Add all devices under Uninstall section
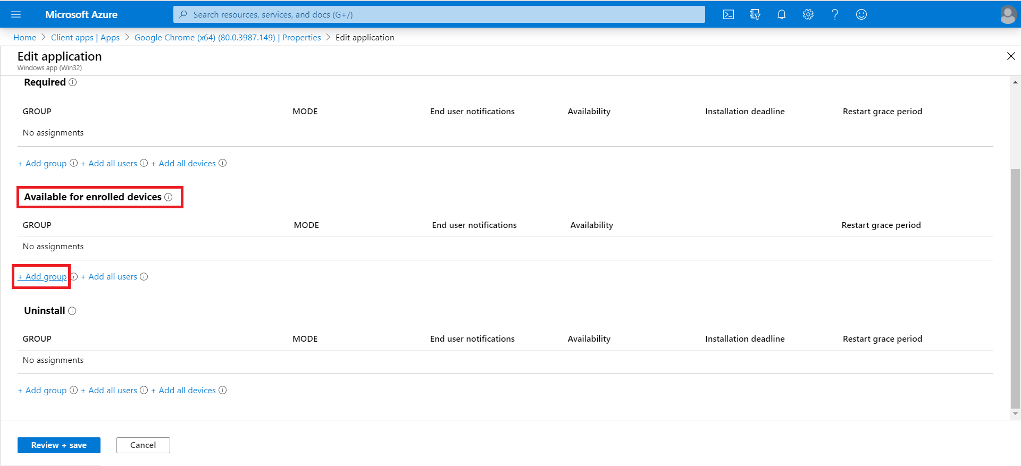 [183, 390]
